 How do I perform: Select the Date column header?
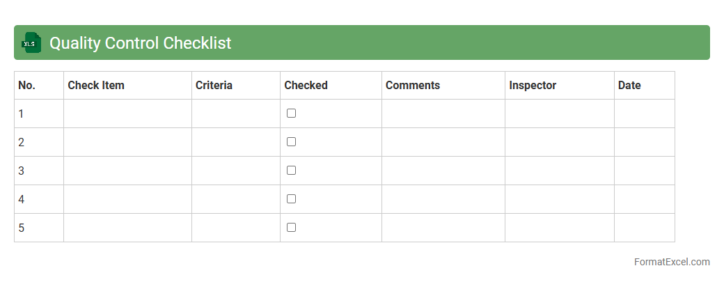(629, 86)
